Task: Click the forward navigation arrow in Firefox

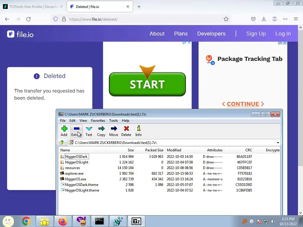Action: 18,19
